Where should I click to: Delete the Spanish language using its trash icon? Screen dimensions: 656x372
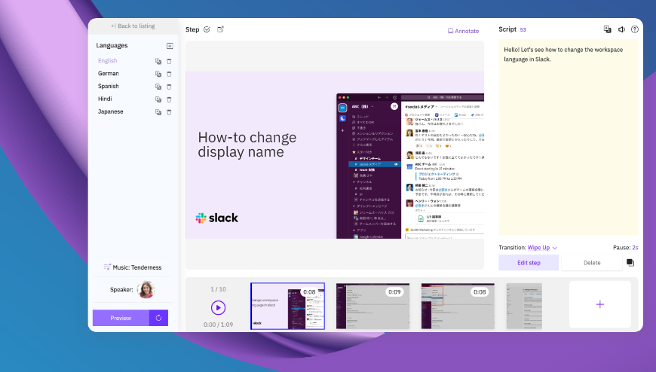pos(169,87)
